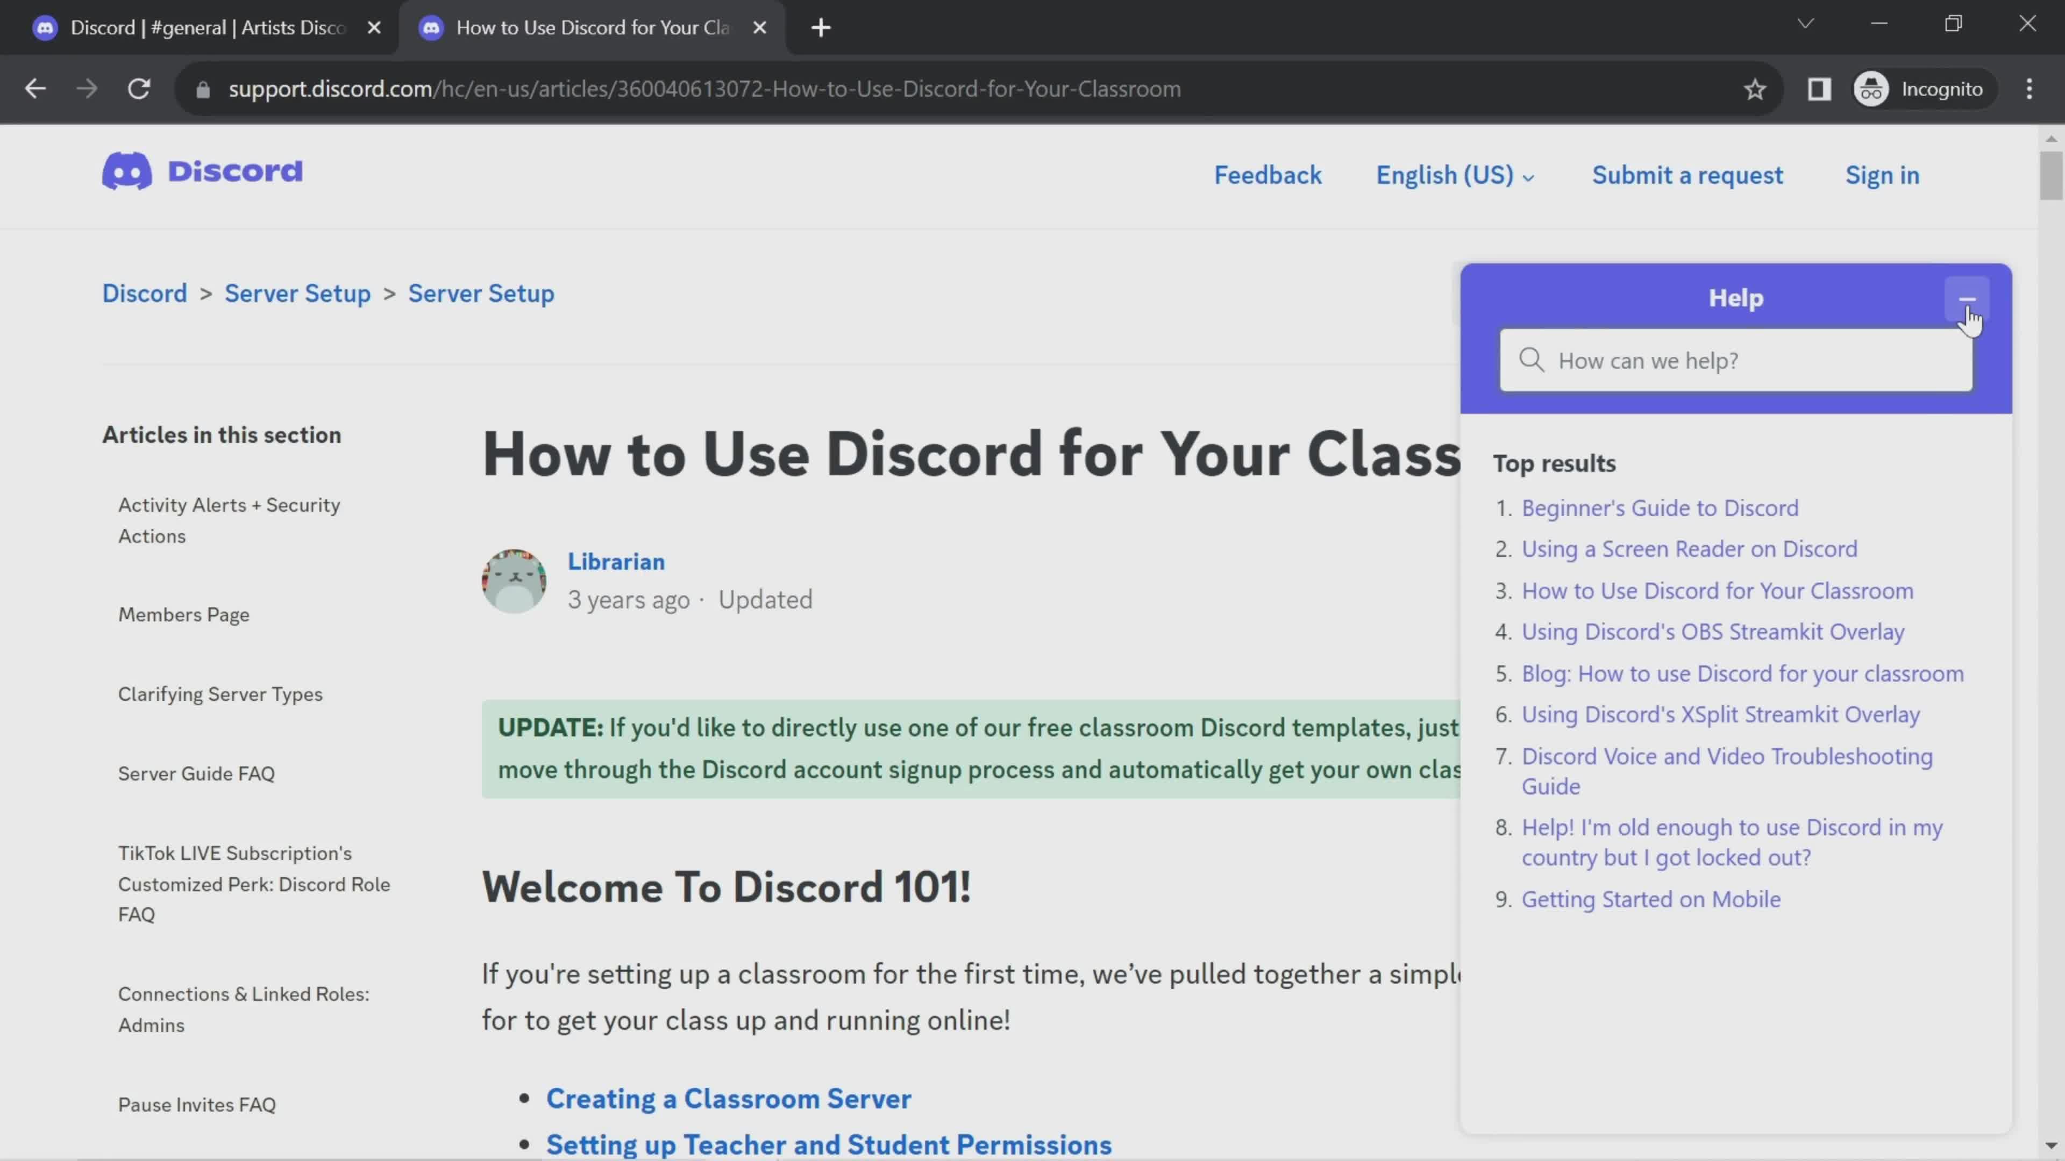This screenshot has height=1161, width=2065.
Task: Open the locked out age help result
Action: (1732, 842)
